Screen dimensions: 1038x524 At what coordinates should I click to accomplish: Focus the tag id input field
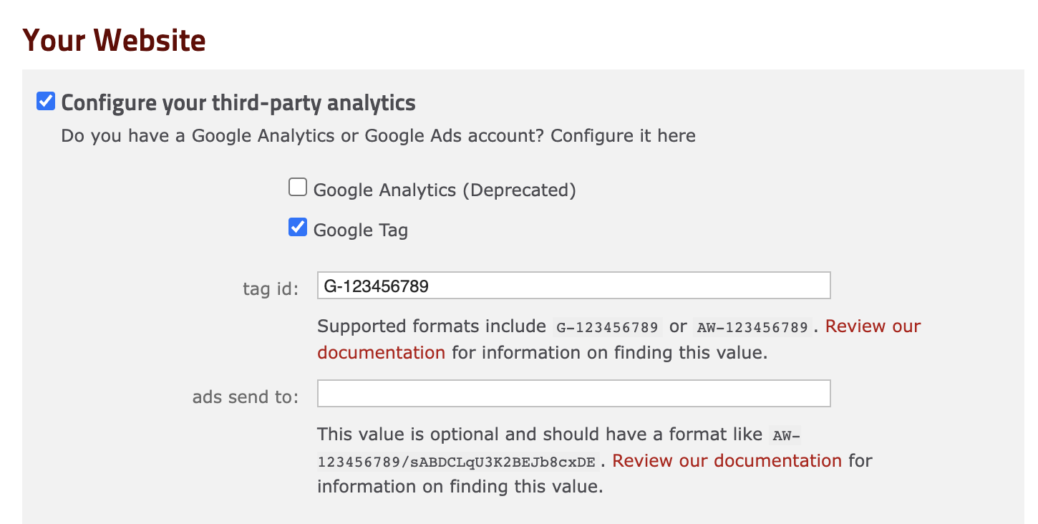[573, 285]
